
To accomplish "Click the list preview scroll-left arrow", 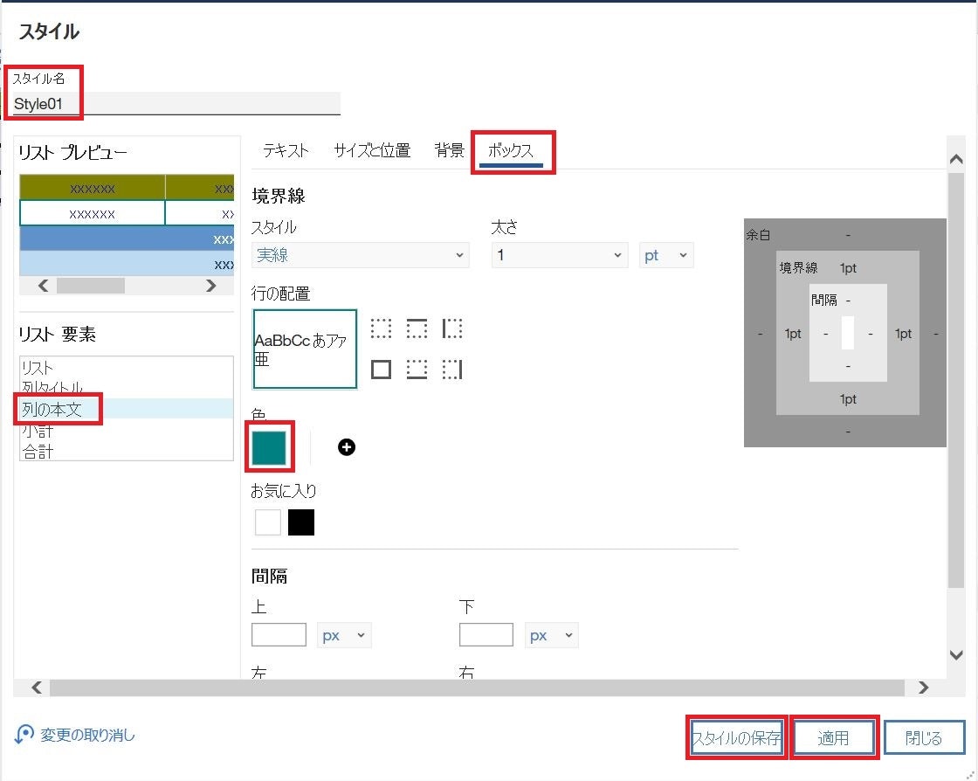I will pos(43,286).
